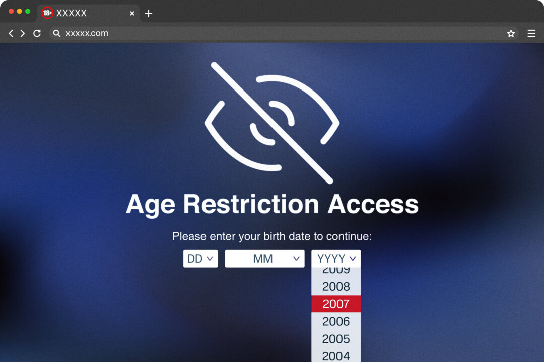
Task: Bookmark the page with the star icon
Action: point(511,33)
